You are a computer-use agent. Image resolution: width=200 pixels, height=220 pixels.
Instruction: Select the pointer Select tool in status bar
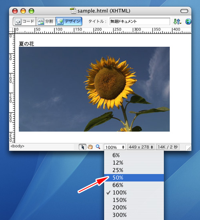coord(82,147)
